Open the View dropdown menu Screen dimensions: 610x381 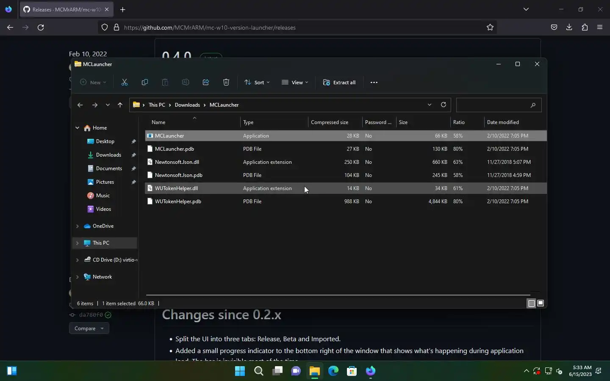[295, 83]
